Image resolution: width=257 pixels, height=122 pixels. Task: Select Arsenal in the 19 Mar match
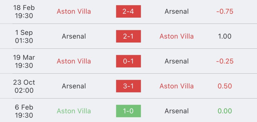tap(176, 61)
